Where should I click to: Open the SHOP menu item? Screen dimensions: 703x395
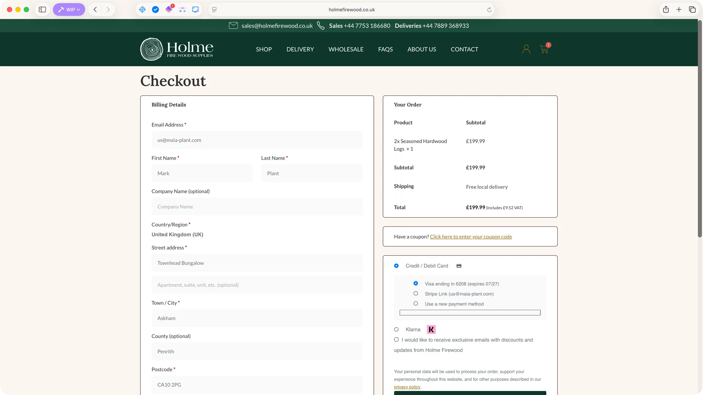point(264,49)
